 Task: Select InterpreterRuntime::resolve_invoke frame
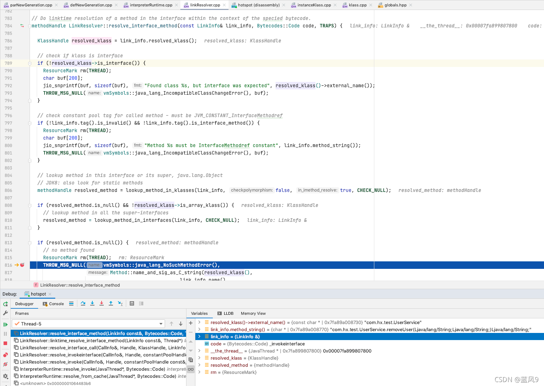click(99, 369)
